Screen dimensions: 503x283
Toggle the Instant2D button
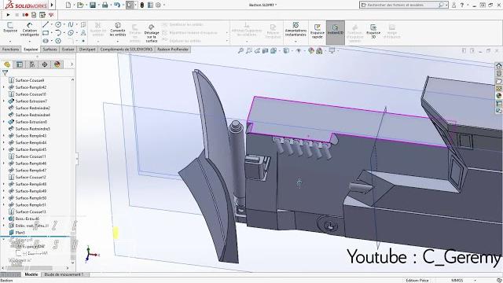click(336, 31)
